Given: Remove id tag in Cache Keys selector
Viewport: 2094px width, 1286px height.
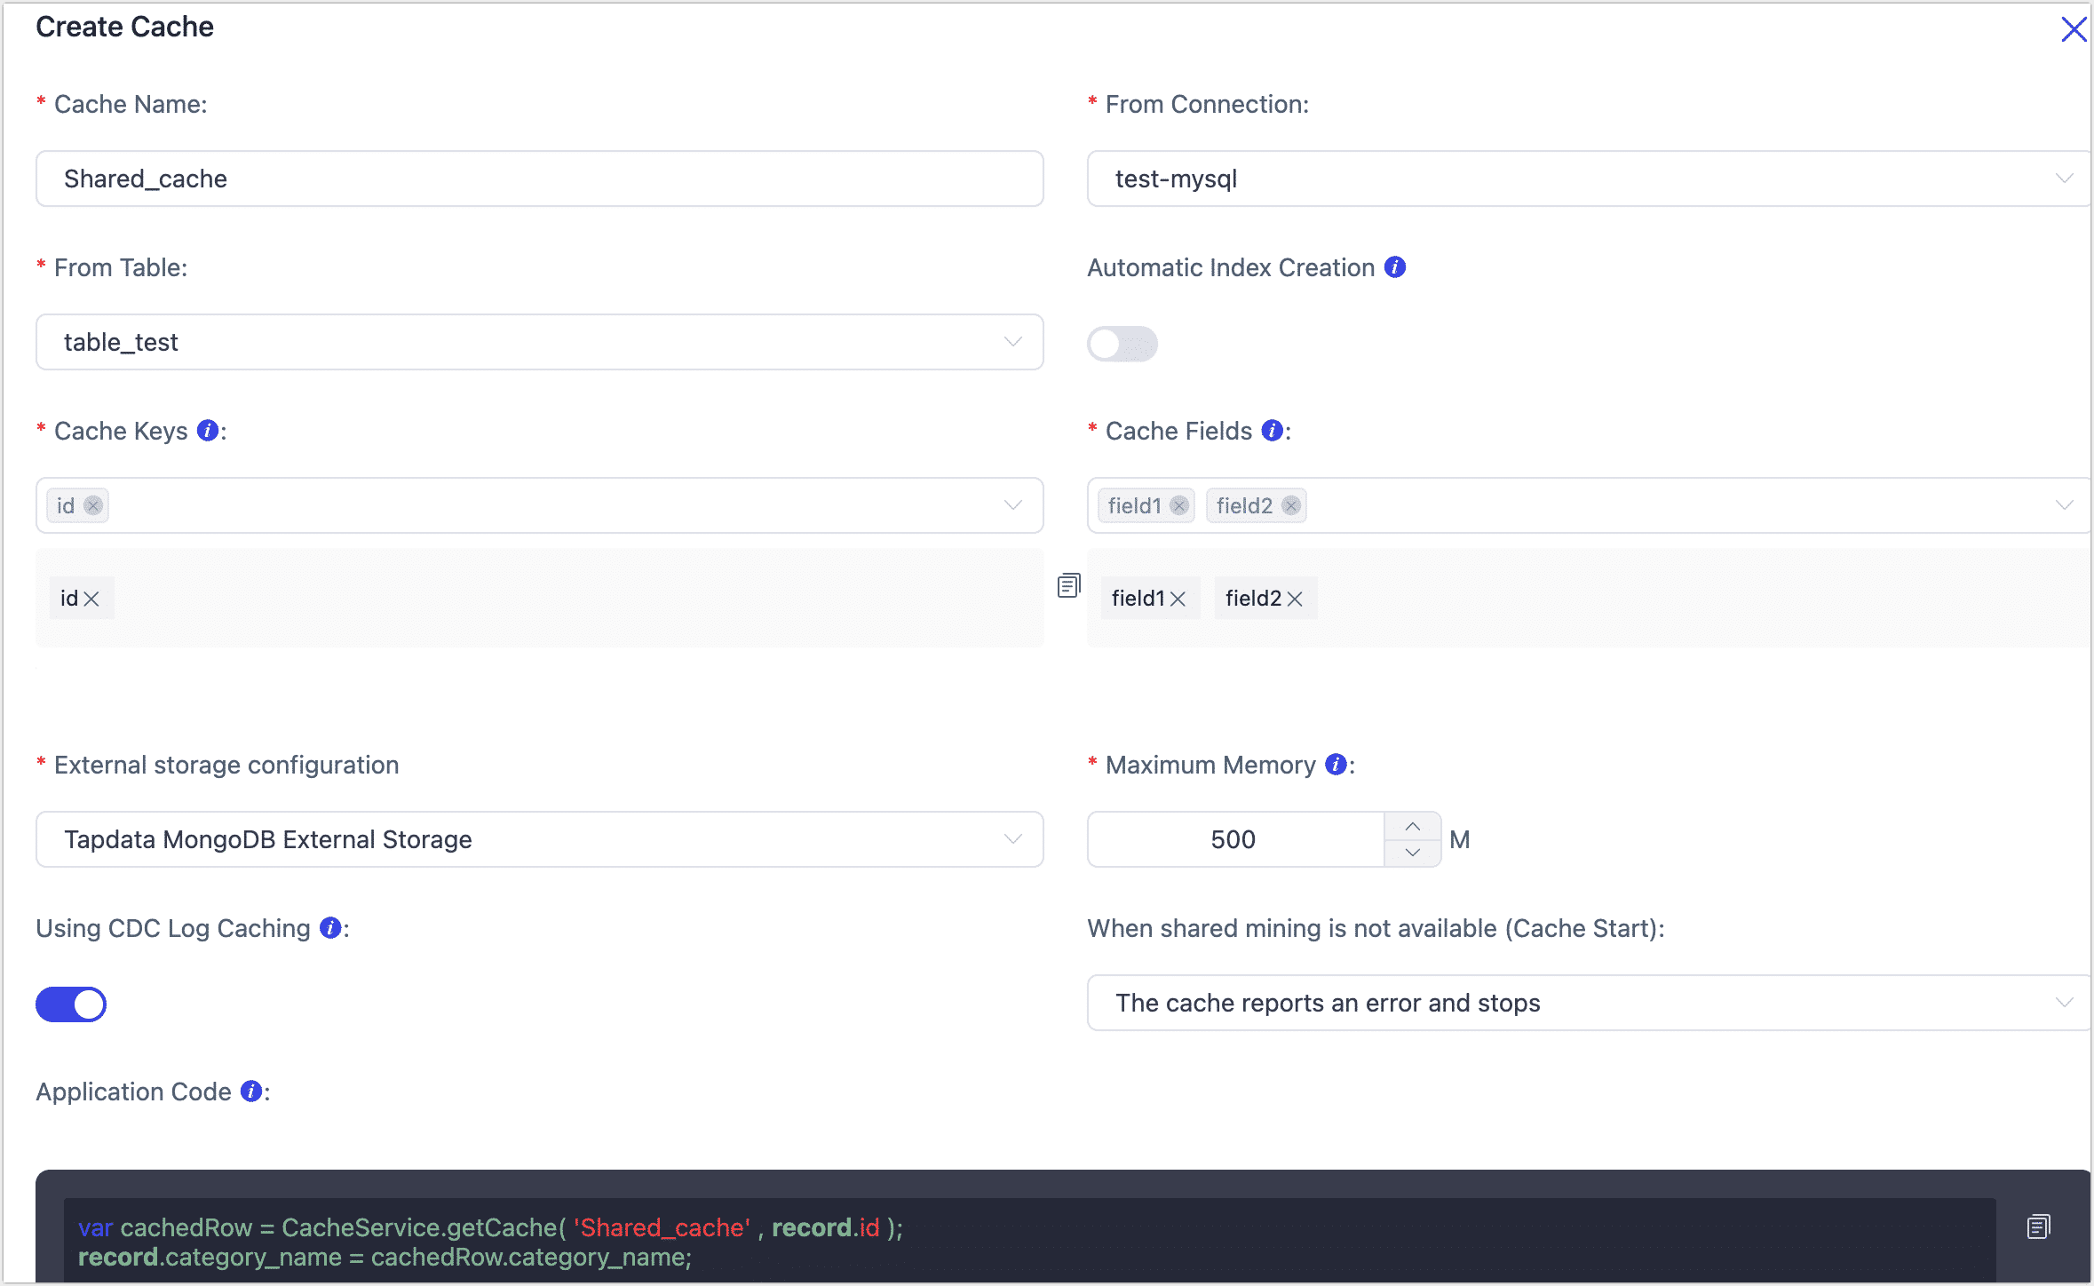Looking at the screenshot, I should (x=92, y=505).
